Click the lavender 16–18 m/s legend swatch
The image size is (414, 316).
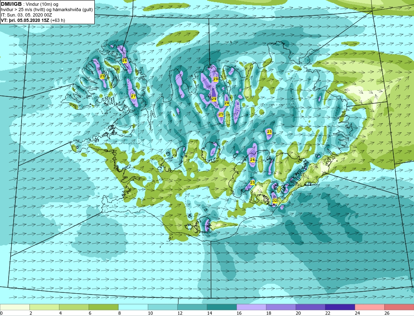251,307
